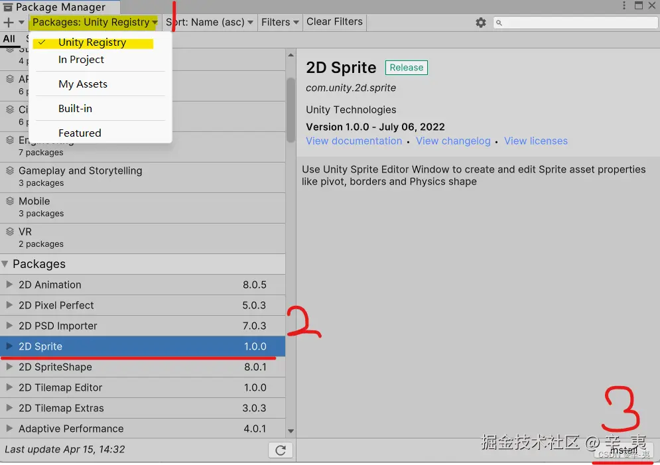
Task: Select the 2D Tilemap Editor package row
Action: point(143,387)
